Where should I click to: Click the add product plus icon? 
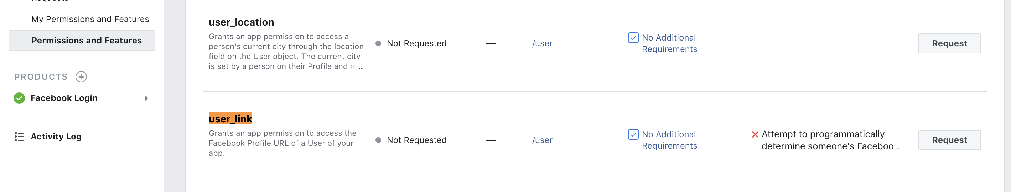coord(81,77)
